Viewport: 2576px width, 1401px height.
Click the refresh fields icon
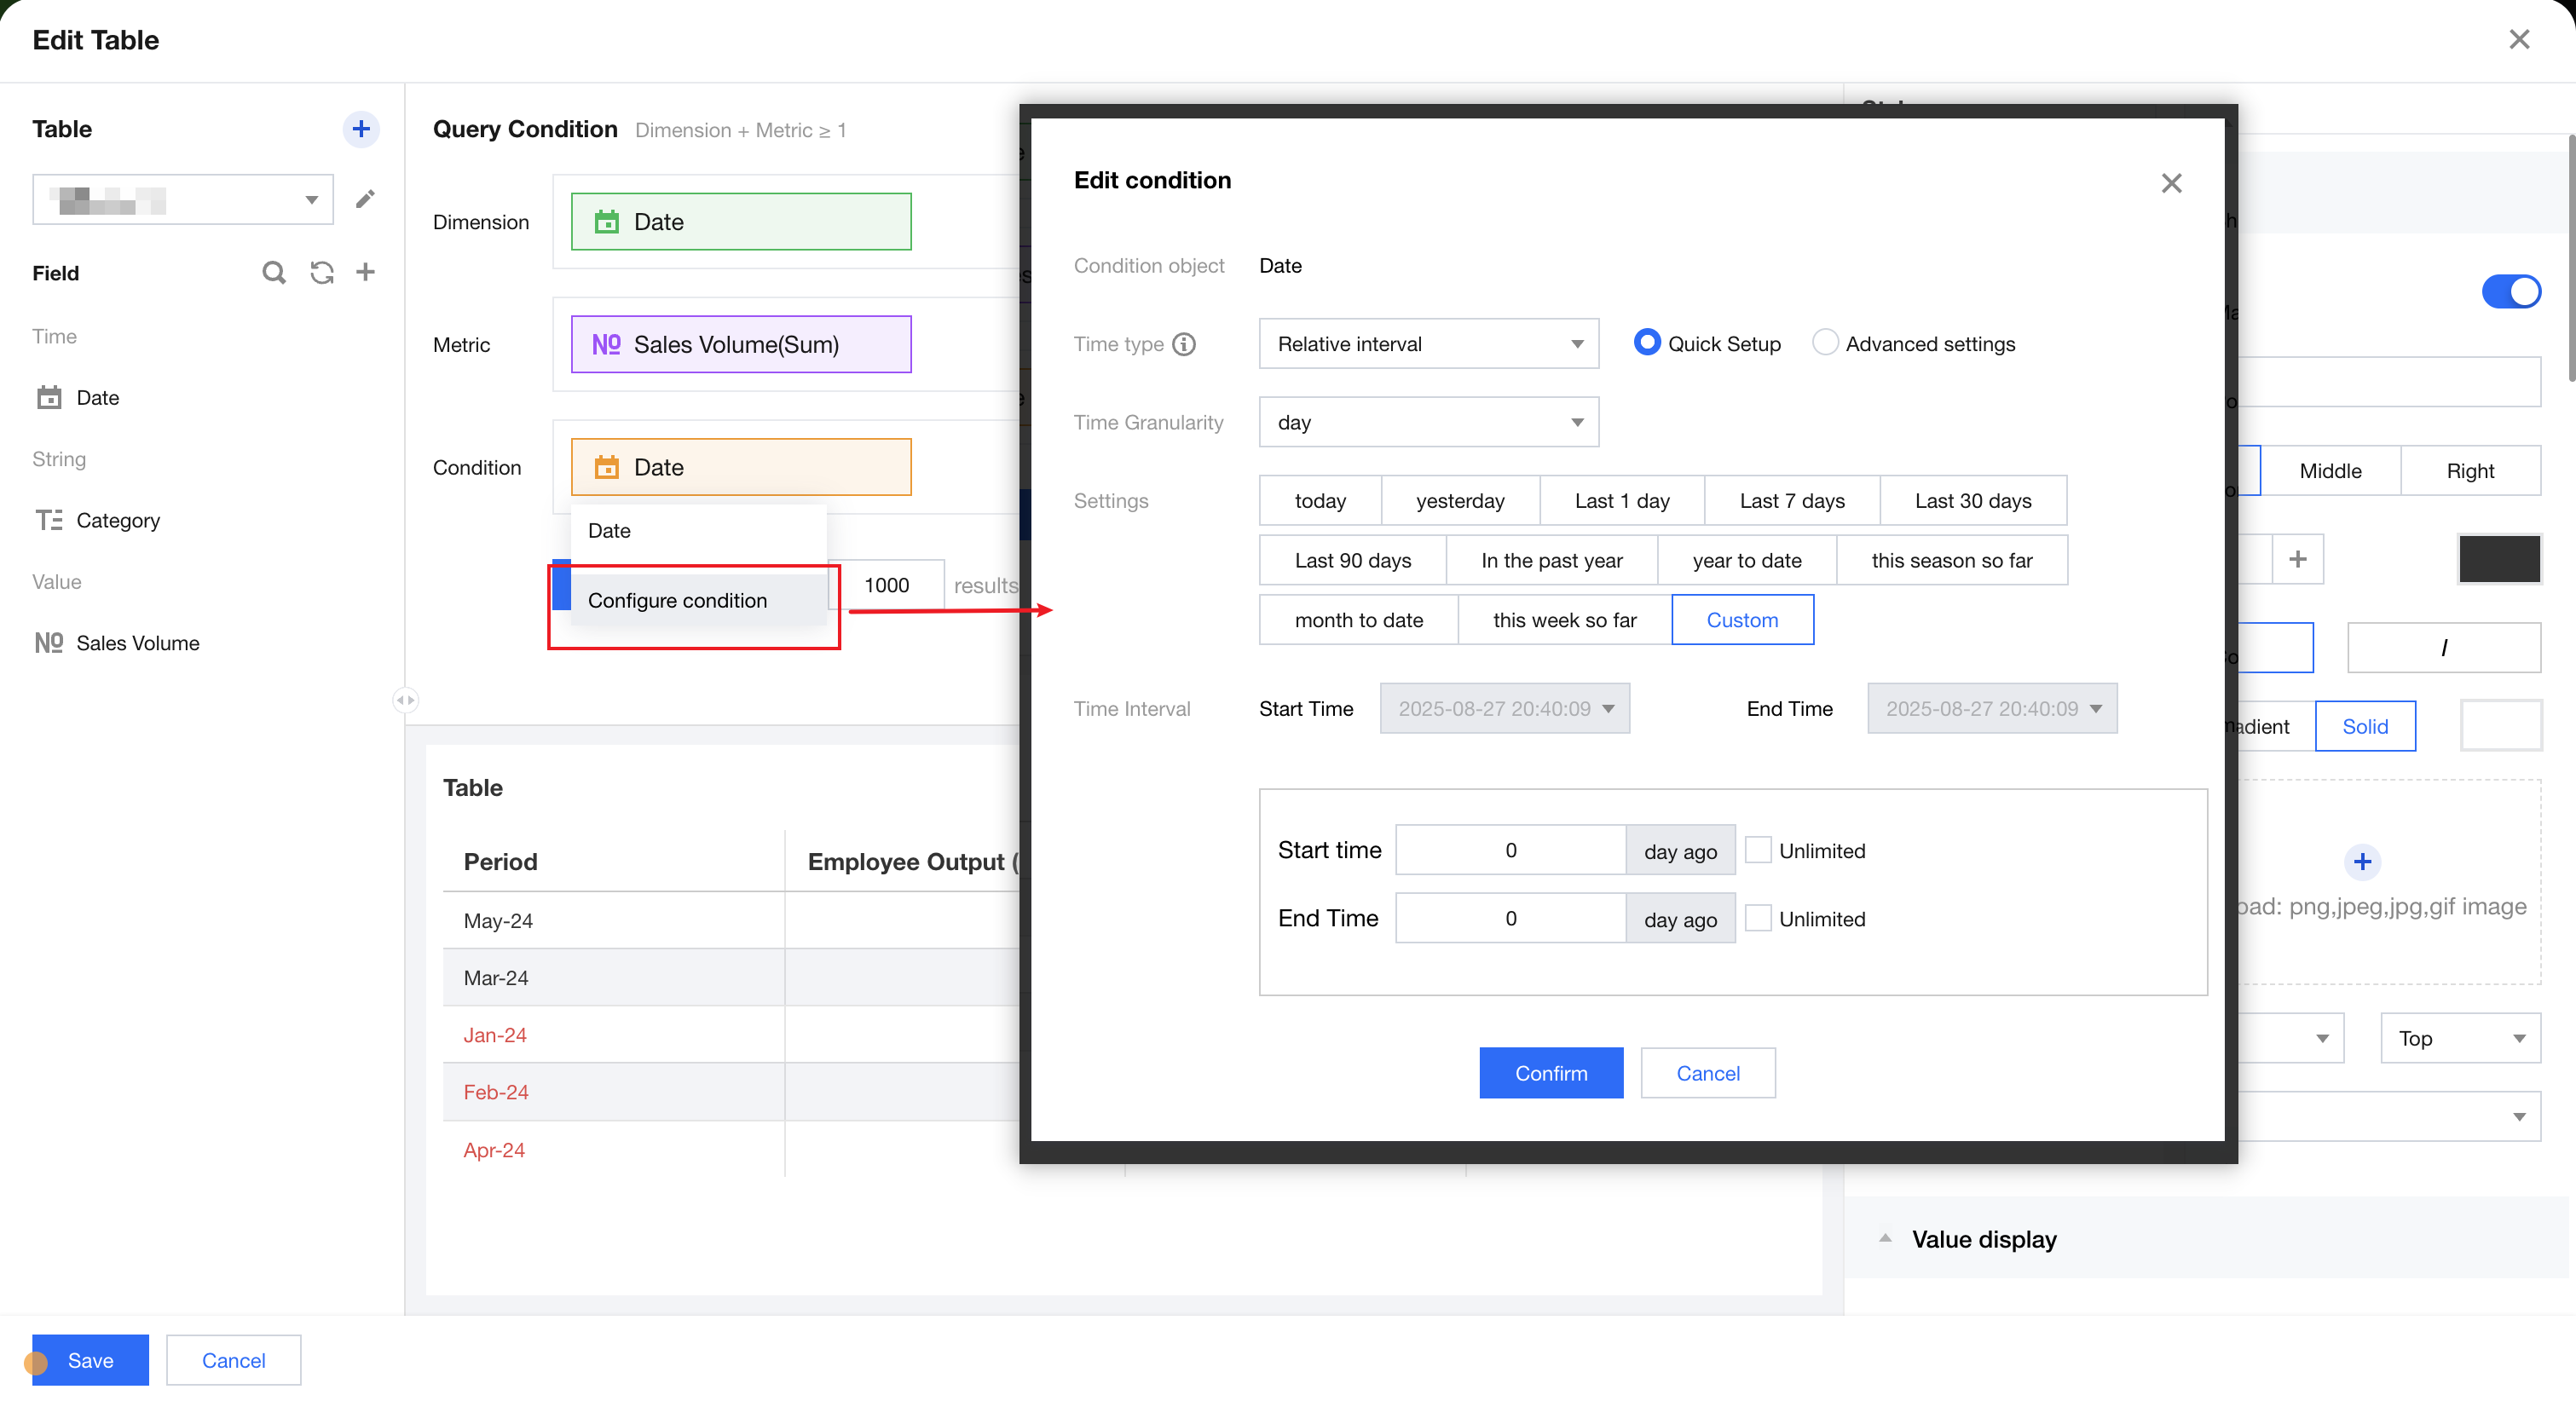point(321,272)
